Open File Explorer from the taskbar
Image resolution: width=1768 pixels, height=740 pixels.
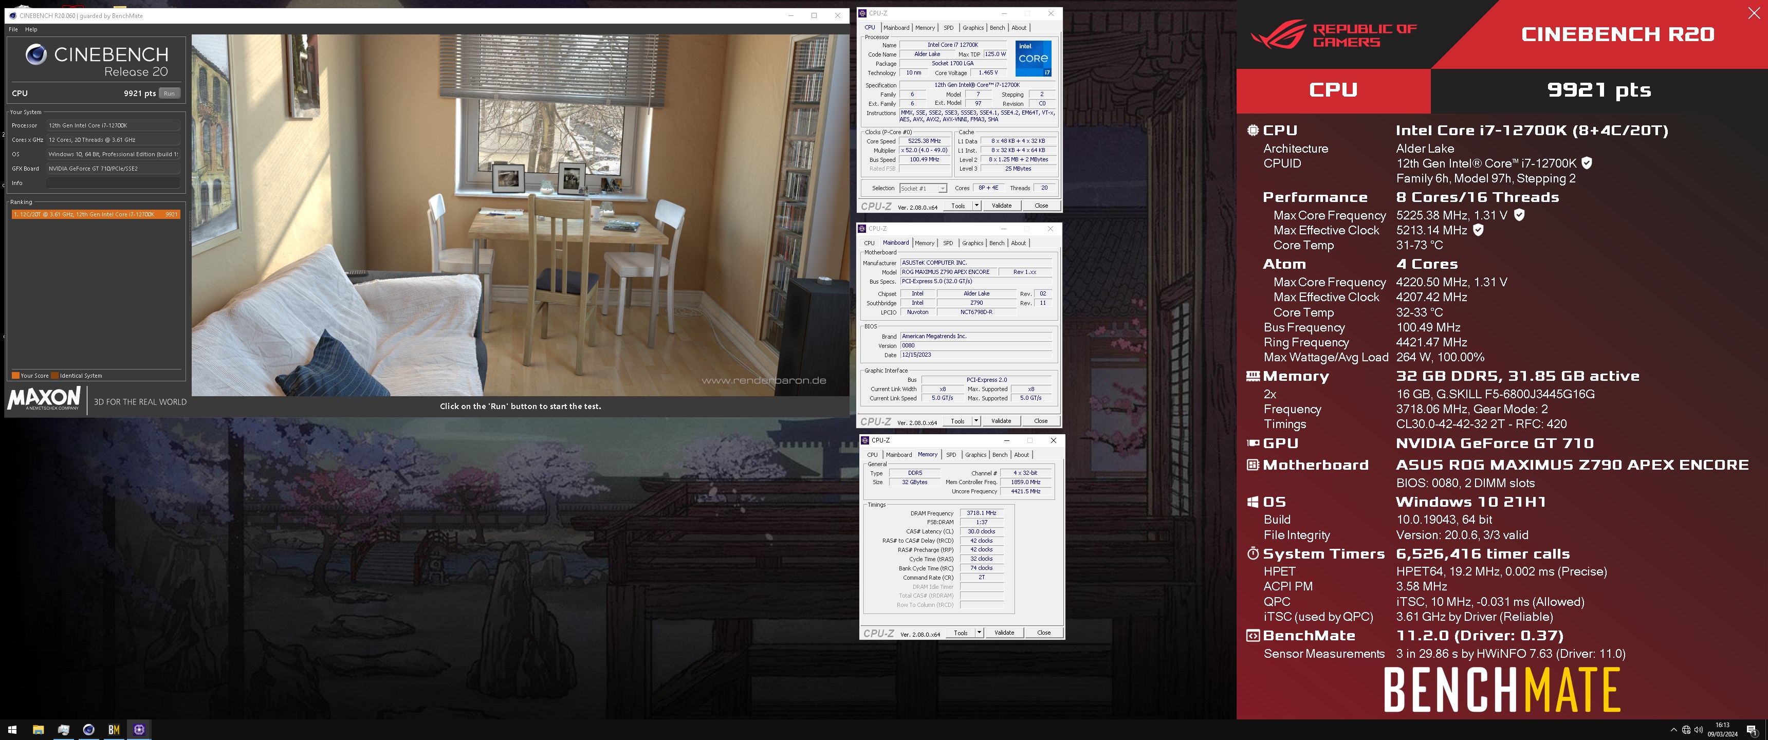pos(38,730)
